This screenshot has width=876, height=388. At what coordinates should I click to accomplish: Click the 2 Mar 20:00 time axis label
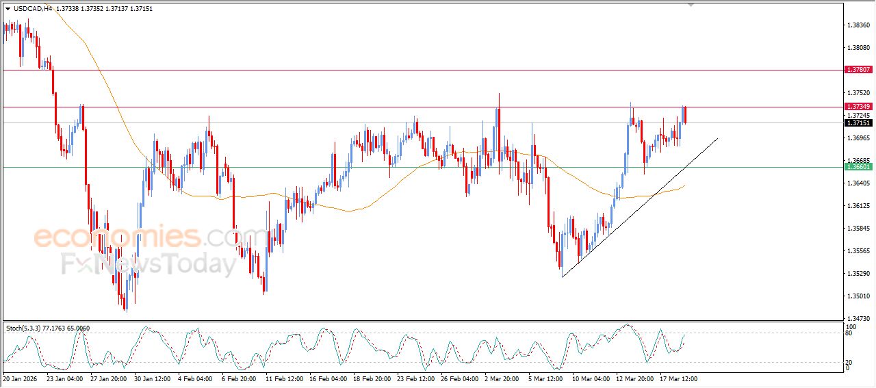pos(502,378)
